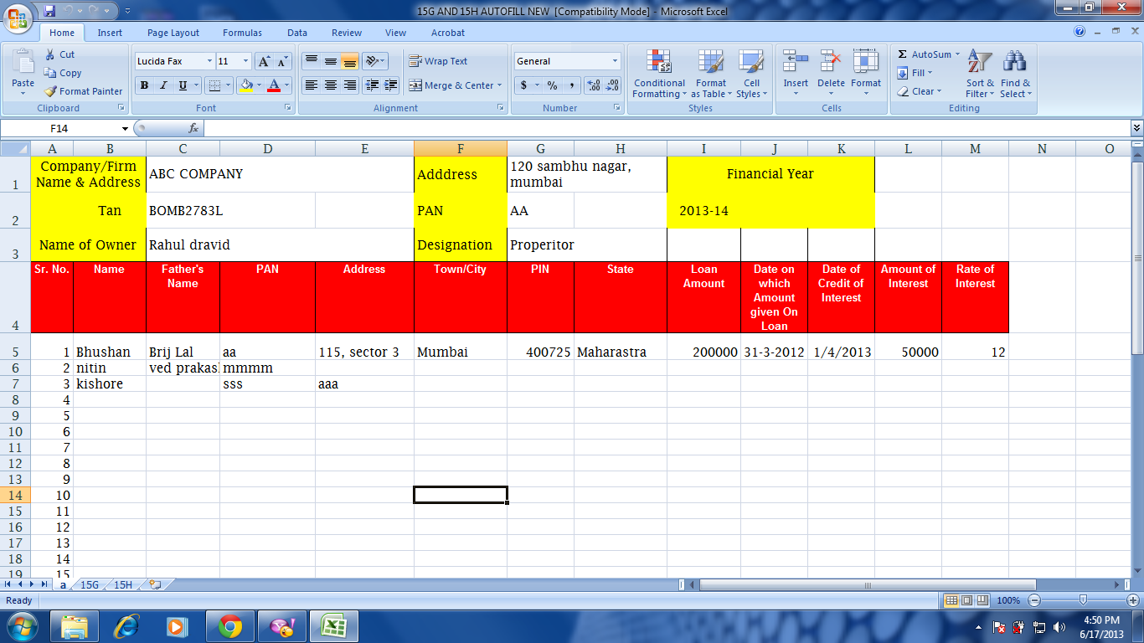Viewport: 1144px width, 643px height.
Task: Open Format as Table gallery
Action: click(x=711, y=74)
